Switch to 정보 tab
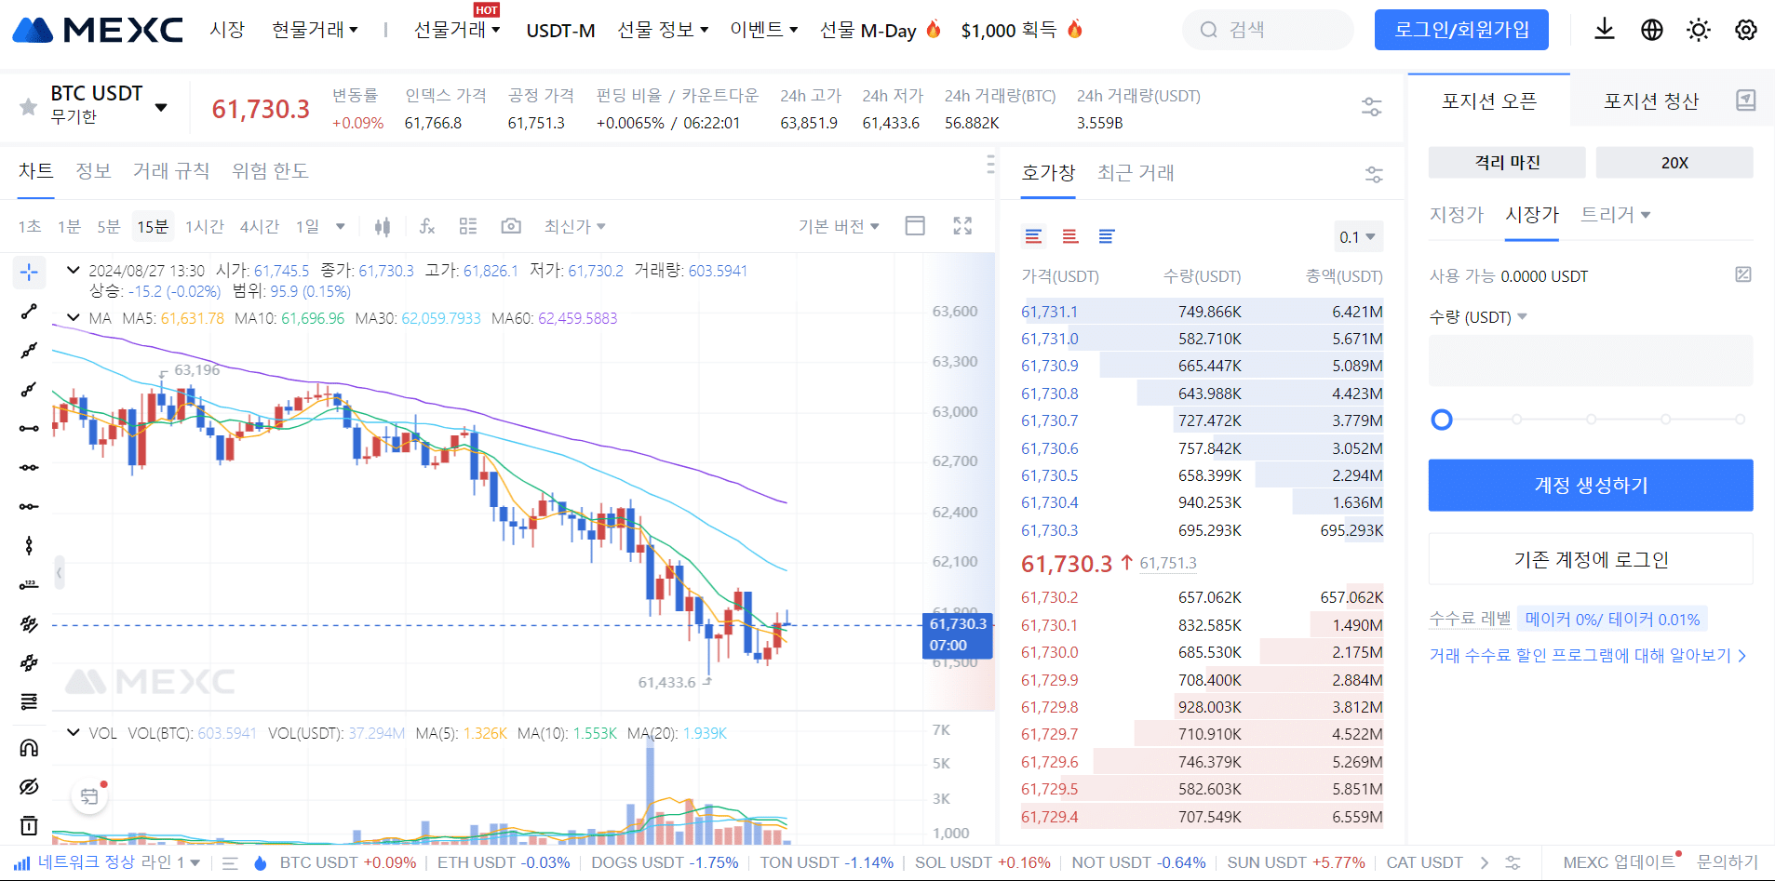This screenshot has height=881, width=1775. [93, 171]
